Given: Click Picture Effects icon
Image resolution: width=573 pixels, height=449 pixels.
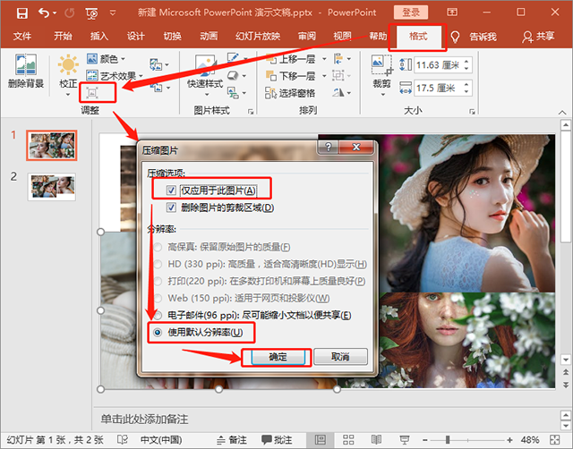Looking at the screenshot, I should [233, 75].
